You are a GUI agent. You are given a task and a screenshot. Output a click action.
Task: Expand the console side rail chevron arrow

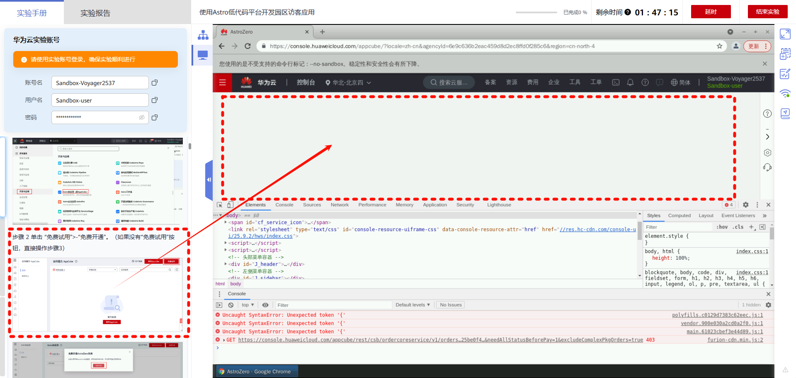[x=767, y=137]
